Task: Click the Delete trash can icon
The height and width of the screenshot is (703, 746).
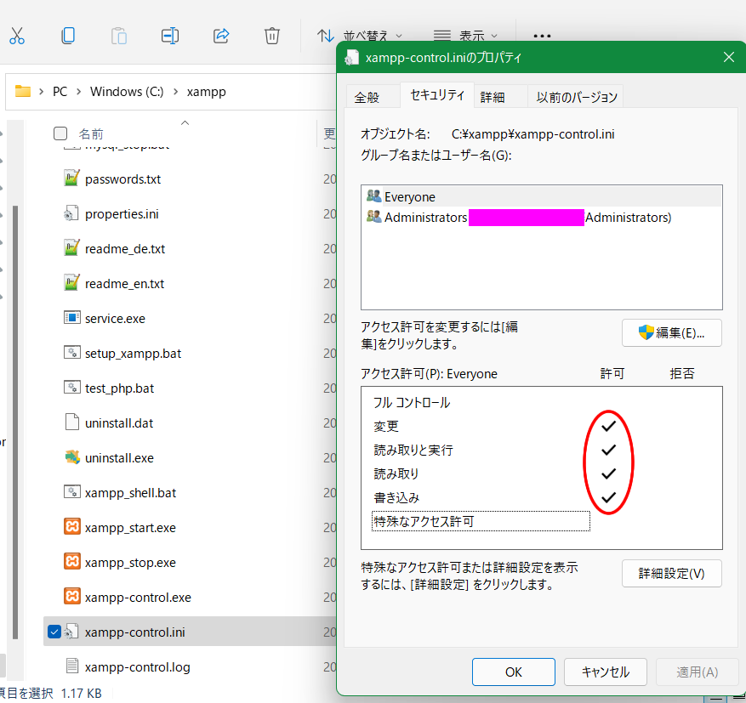Action: click(x=272, y=36)
